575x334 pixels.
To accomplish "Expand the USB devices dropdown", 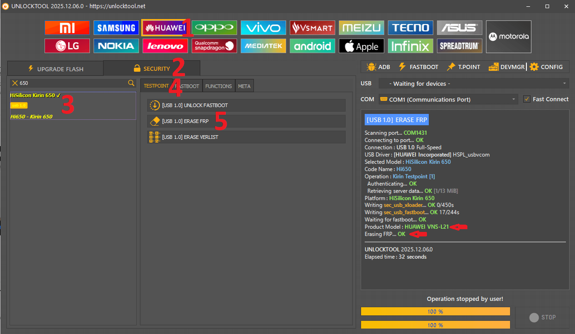I will pos(473,83).
